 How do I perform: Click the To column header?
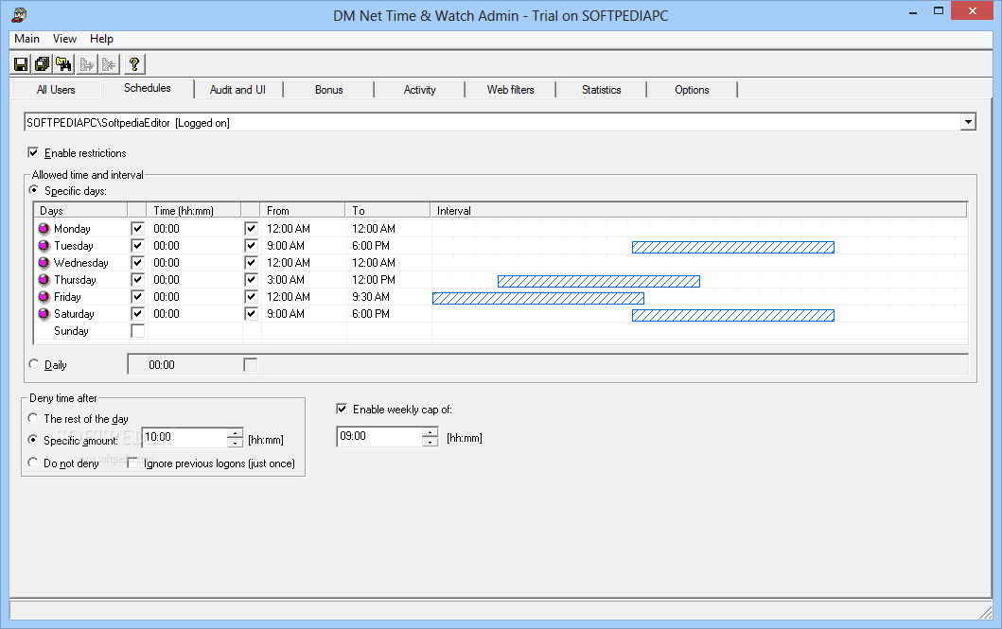(388, 210)
